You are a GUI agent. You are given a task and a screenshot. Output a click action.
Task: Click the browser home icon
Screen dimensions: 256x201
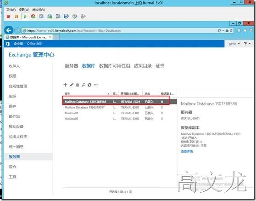coord(239,30)
